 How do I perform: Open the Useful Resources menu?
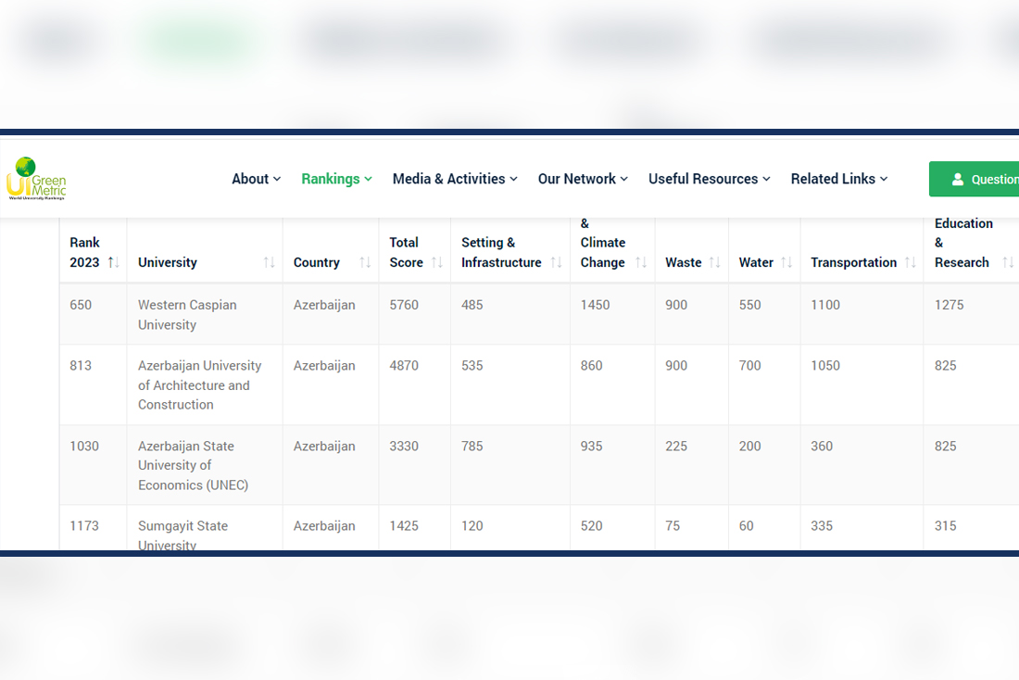click(709, 179)
